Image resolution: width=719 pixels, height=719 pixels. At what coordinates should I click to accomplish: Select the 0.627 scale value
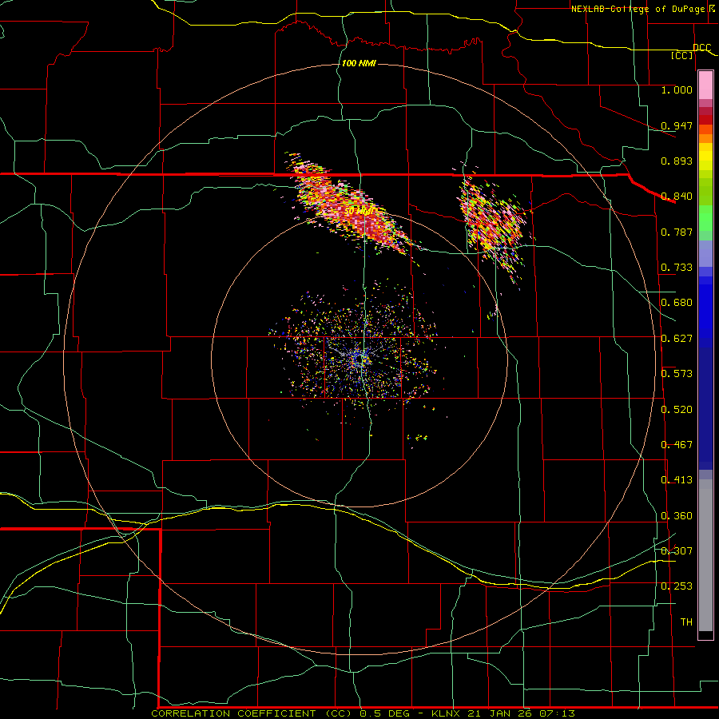point(677,339)
